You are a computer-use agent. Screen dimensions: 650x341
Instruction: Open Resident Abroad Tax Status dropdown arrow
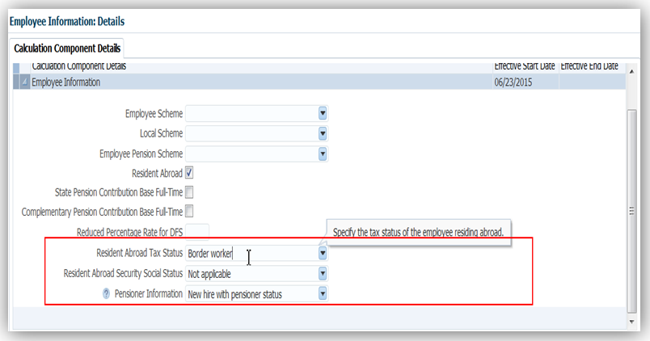coord(323,253)
